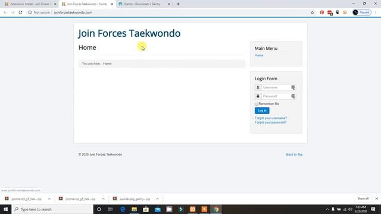The width and height of the screenshot is (381, 214).
Task: Open Forgot your password link
Action: pos(270,122)
